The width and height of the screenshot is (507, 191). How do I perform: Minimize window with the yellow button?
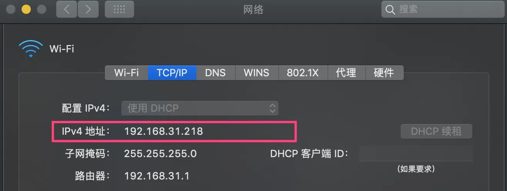[26, 9]
